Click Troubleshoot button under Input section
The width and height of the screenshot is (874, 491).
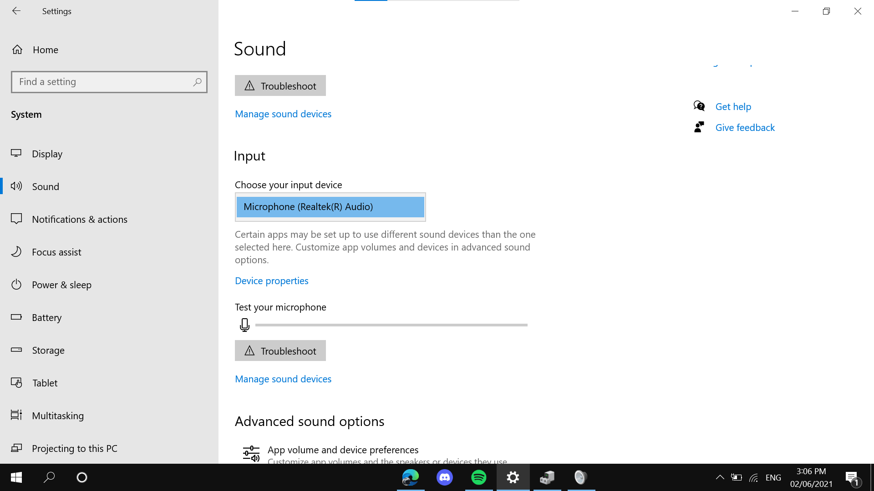tap(280, 351)
